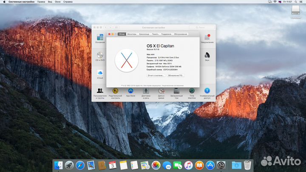This screenshot has width=306, height=172.
Task: Open Загрузочный том pane
Action: [x=176, y=93]
